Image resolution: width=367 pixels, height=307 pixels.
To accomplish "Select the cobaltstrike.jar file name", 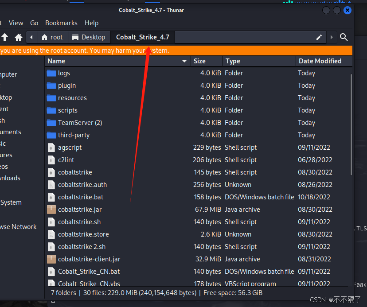I will 80,210.
